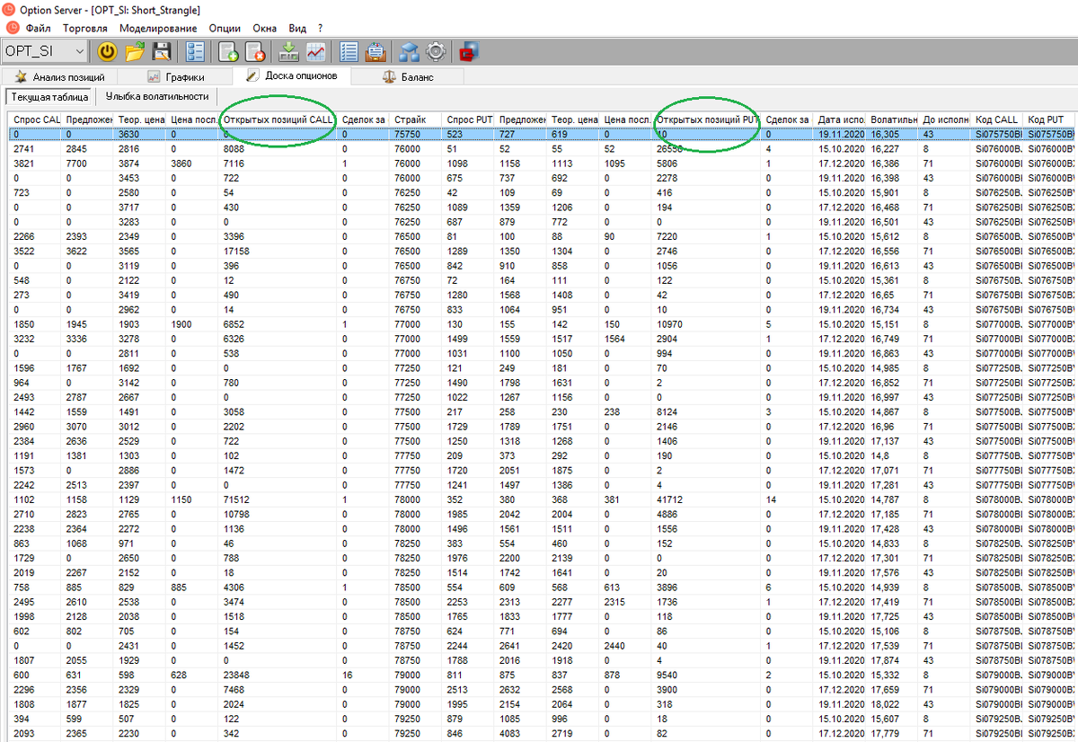The image size is (1078, 742).
Task: Switch to the Графики tab
Action: (x=175, y=77)
